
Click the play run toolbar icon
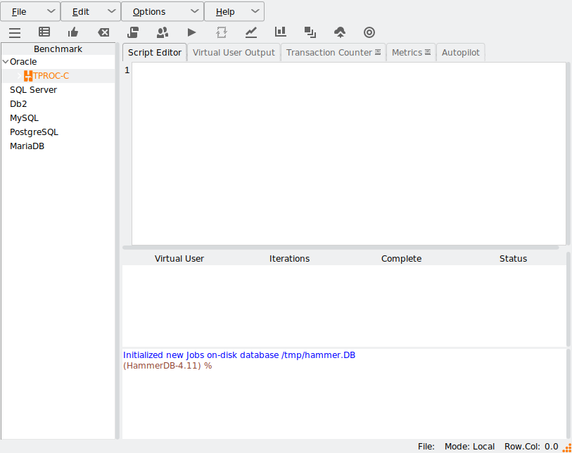[x=191, y=32]
